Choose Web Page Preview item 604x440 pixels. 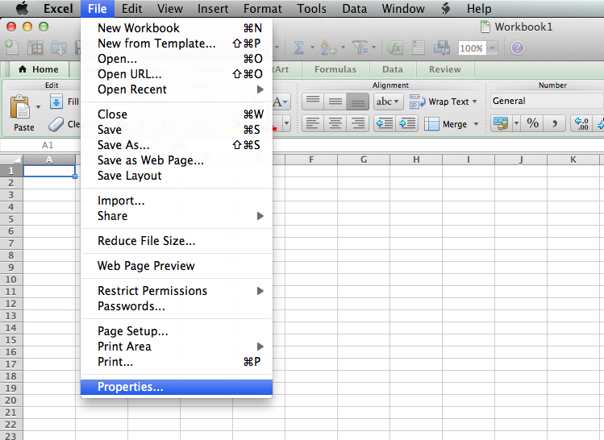(x=177, y=266)
